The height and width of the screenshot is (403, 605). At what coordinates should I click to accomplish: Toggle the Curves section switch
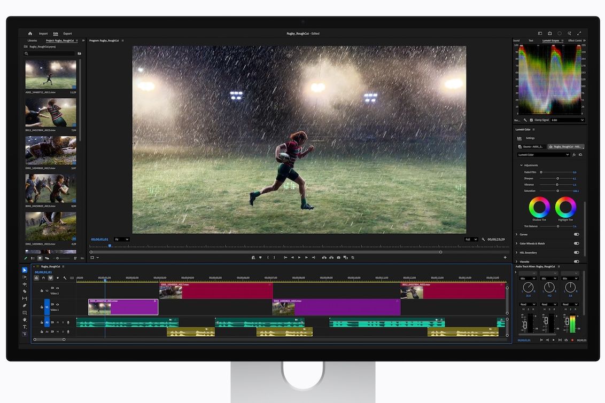(576, 234)
